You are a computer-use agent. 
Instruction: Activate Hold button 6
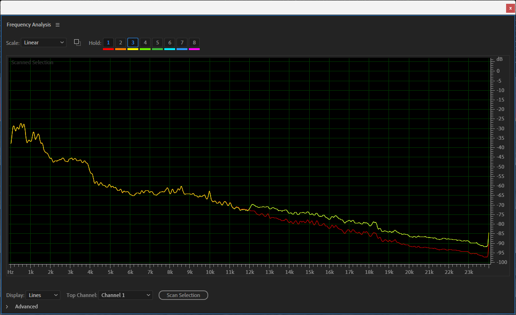pos(169,43)
